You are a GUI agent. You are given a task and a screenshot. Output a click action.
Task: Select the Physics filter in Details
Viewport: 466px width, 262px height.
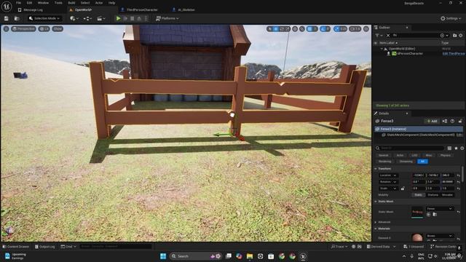445,155
